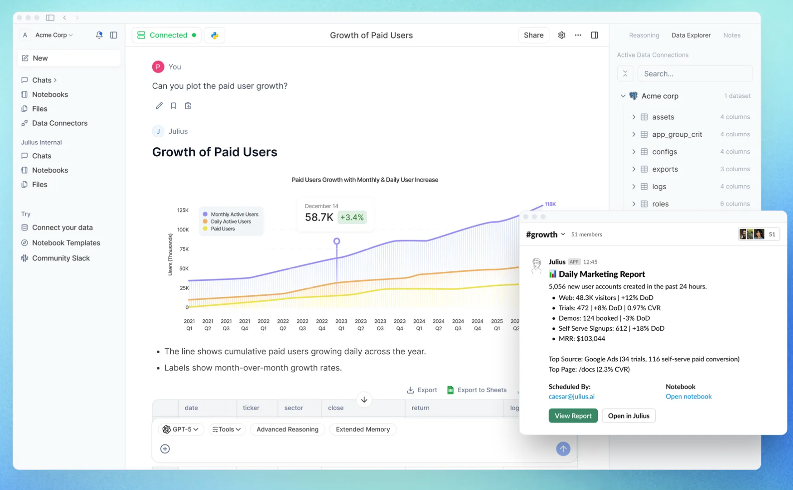Click the notifications bell icon
Viewport: 793px width, 490px height.
click(99, 35)
